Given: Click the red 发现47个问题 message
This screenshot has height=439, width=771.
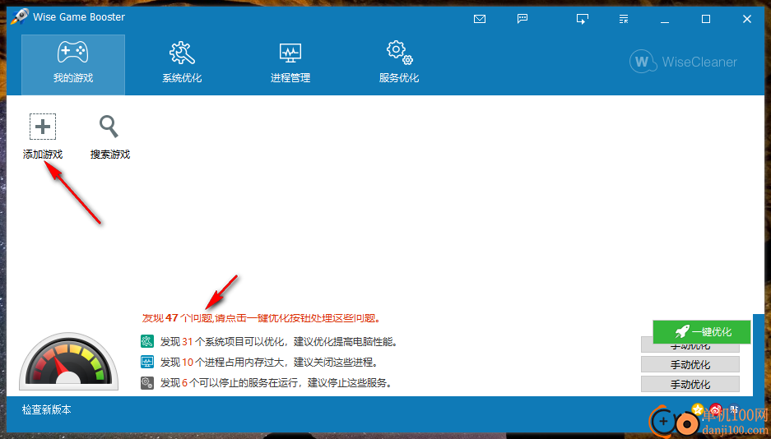Looking at the screenshot, I should click(x=262, y=318).
